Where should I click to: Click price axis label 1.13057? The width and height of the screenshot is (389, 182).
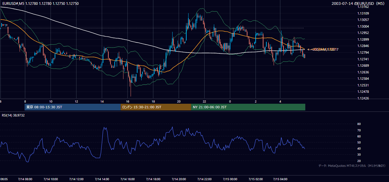pyautogui.click(x=363, y=20)
